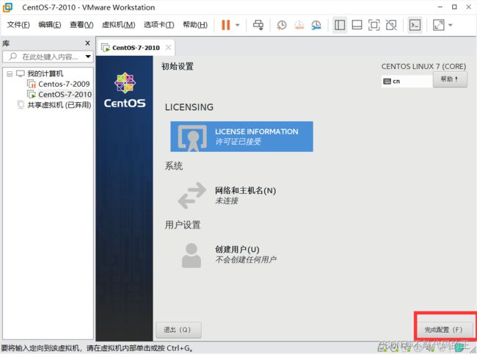Click the Unity mode icon
This screenshot has width=477, height=354.
tap(391, 25)
